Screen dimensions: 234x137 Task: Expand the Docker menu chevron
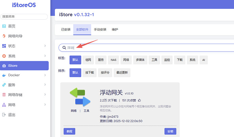[45, 75]
